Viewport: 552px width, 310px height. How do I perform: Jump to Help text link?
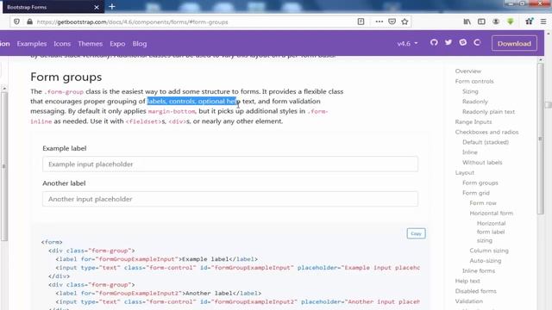coord(467,282)
